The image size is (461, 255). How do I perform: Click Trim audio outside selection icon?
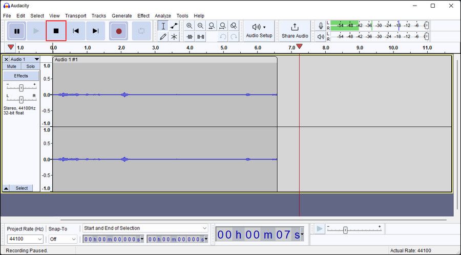pyautogui.click(x=190, y=37)
